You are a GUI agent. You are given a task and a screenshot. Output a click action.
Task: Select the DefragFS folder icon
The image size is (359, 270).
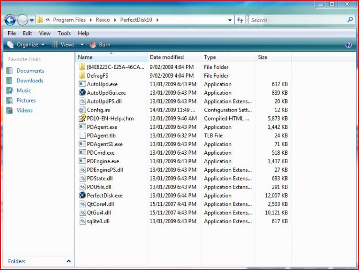(82, 76)
